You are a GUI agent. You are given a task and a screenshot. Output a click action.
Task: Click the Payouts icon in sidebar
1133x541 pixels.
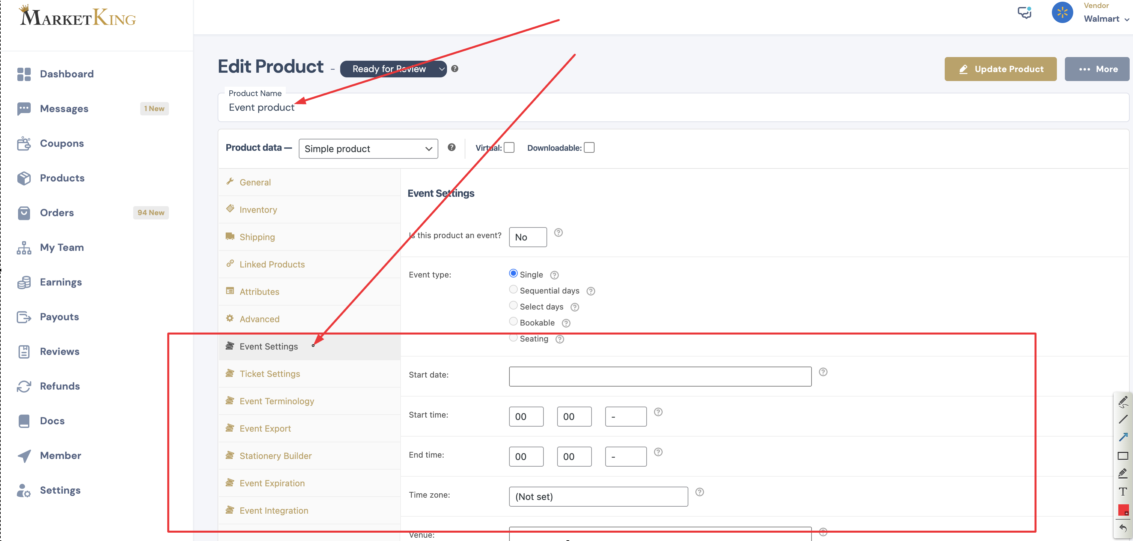[x=24, y=317]
